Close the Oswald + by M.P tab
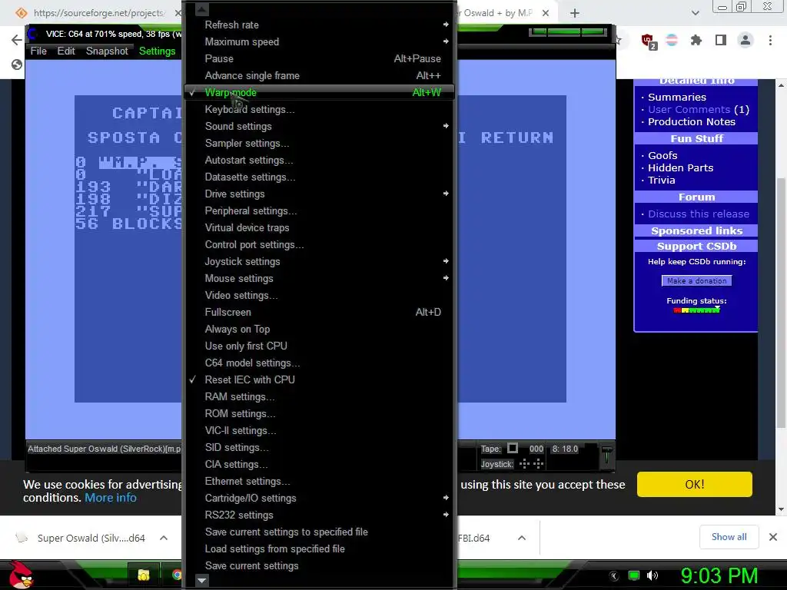 pyautogui.click(x=546, y=13)
